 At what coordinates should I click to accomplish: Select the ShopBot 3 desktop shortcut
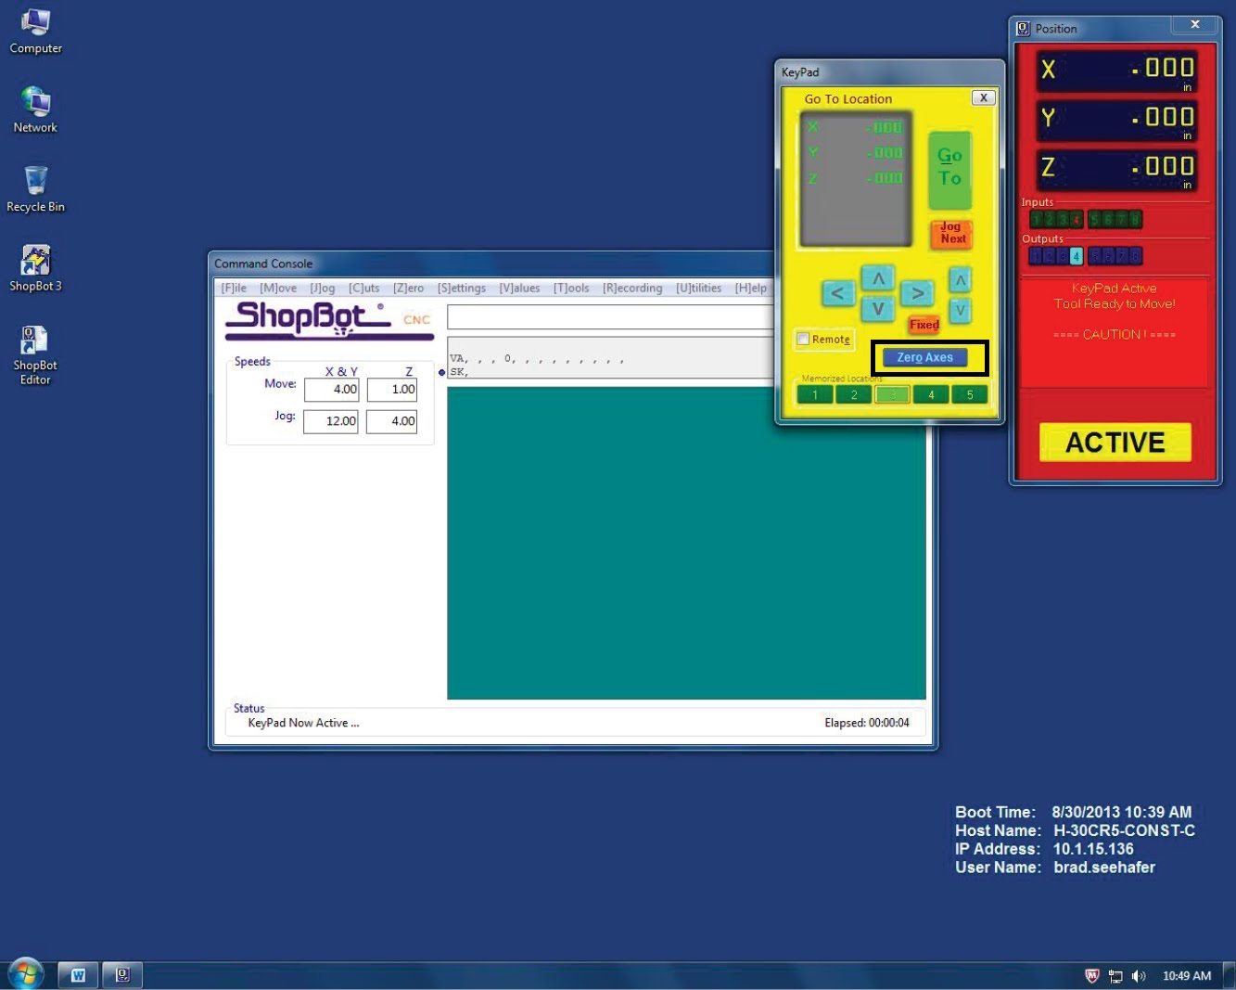(x=35, y=268)
